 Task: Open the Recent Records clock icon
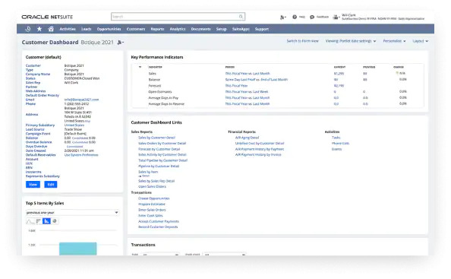click(28, 29)
